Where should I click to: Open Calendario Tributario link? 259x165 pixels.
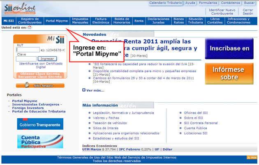(166, 3)
